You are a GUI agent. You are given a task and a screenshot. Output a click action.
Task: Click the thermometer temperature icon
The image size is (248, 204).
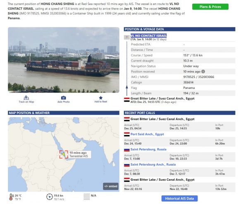tap(11, 197)
